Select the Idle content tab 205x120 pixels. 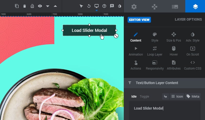coord(134,97)
